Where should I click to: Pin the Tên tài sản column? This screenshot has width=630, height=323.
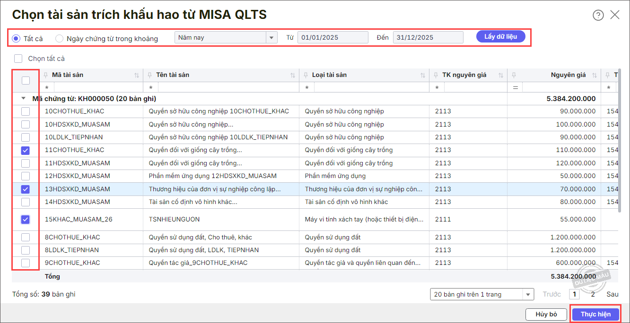click(150, 75)
